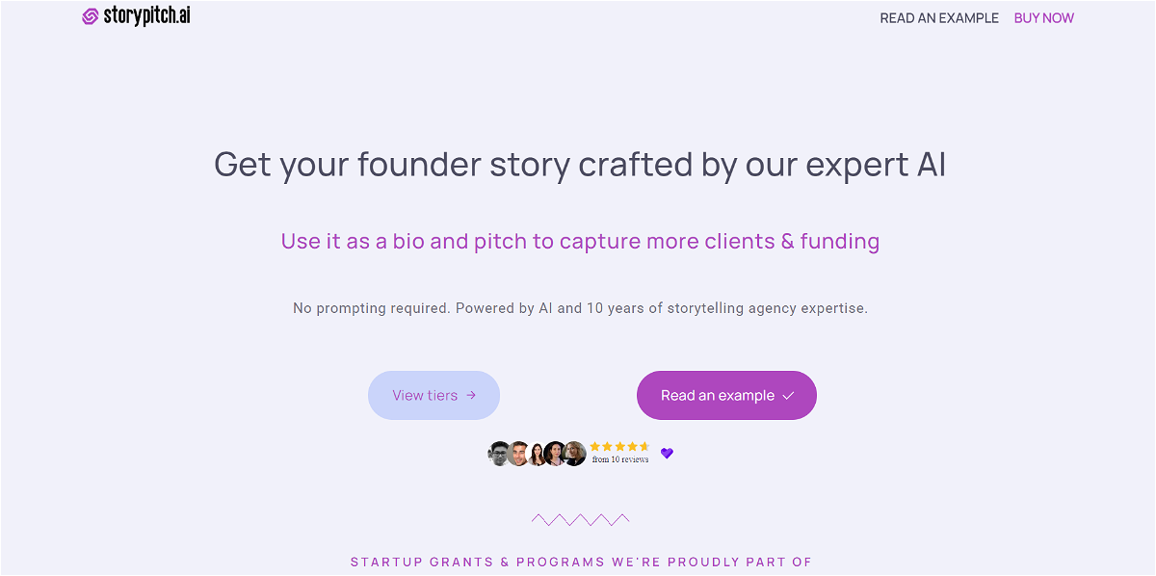This screenshot has width=1156, height=576.
Task: Click the purple bio and pitch subheading
Action: click(580, 241)
